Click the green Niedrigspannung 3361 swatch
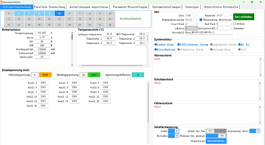Screen dimensions: 265x145 pyautogui.click(x=94, y=75)
